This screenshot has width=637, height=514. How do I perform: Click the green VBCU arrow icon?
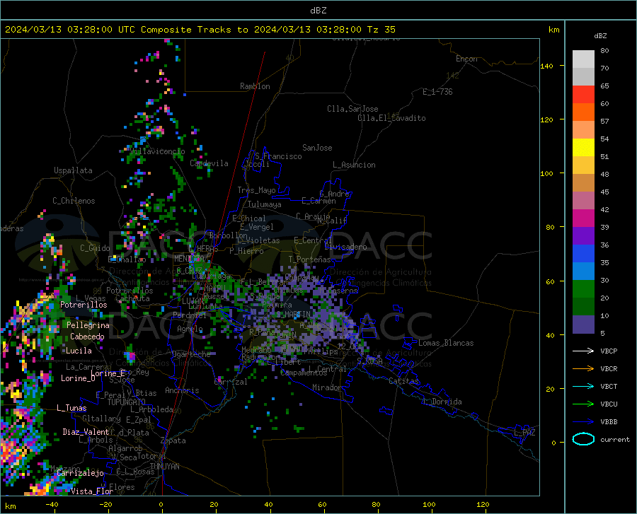[x=583, y=404]
